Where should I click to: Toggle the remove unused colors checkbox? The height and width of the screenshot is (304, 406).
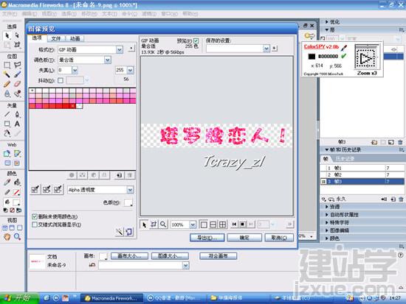coord(35,216)
